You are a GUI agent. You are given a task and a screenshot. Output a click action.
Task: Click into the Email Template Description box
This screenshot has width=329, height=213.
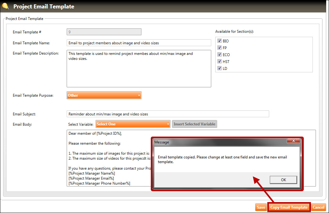139,69
